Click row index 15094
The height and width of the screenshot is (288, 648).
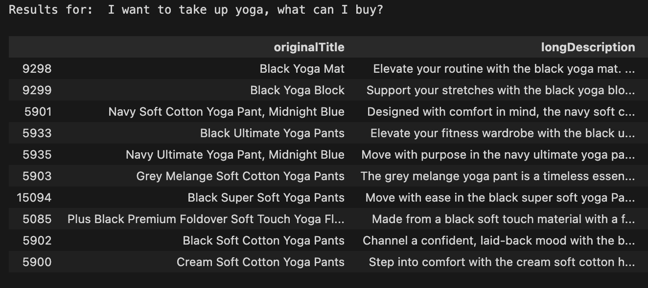[x=34, y=198]
